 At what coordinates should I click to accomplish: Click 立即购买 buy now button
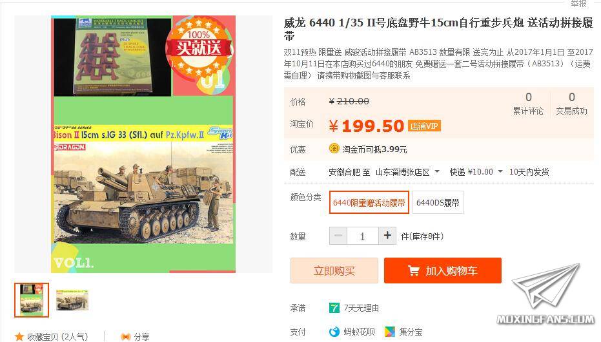coord(334,271)
